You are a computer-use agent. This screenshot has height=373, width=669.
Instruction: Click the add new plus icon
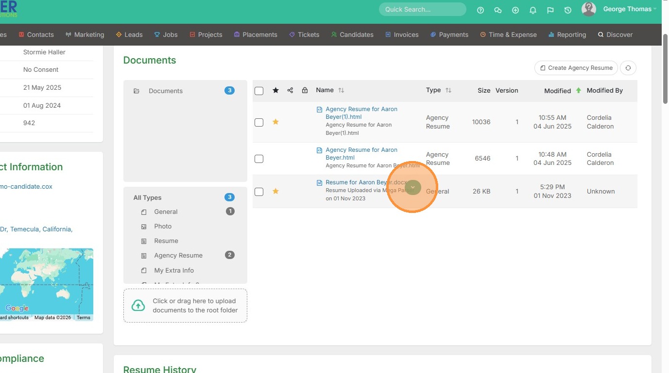515,10
